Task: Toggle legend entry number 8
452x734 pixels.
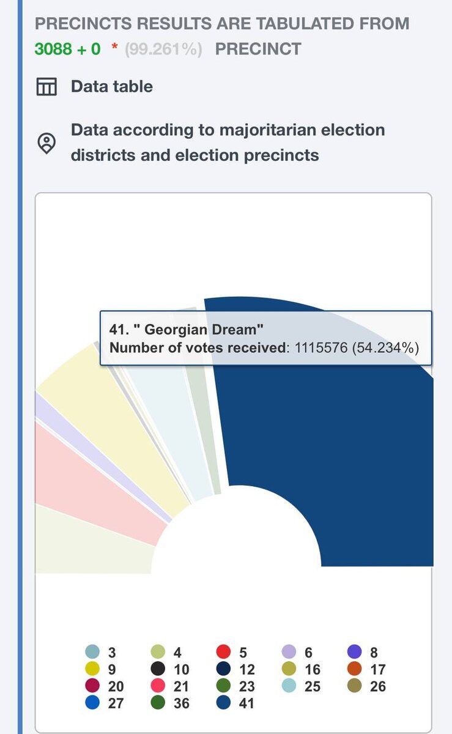Action: (x=365, y=653)
